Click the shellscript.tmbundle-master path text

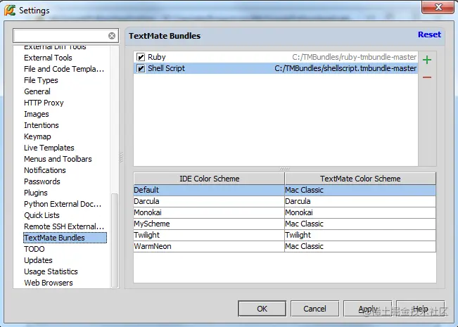pos(345,68)
